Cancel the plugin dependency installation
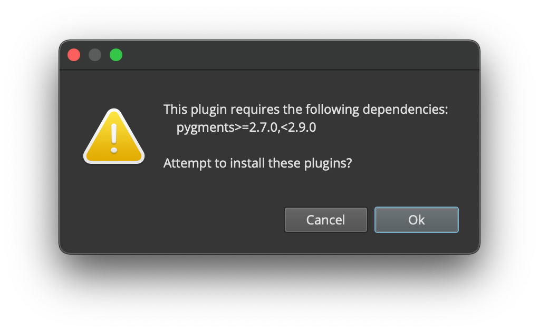The image size is (539, 332). (x=325, y=220)
